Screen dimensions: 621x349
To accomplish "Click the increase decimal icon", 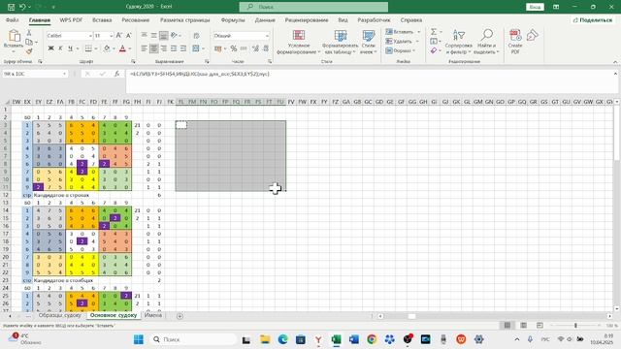I will (x=255, y=48).
